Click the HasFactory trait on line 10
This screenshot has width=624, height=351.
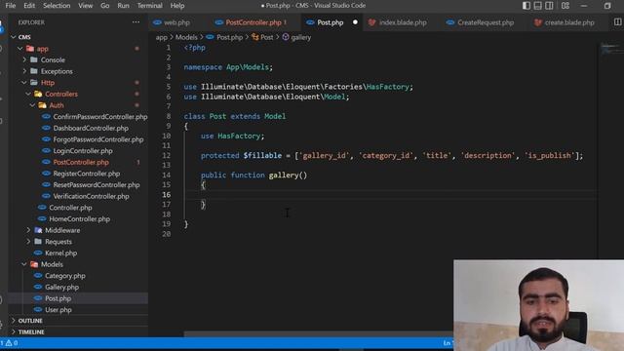[x=239, y=136]
